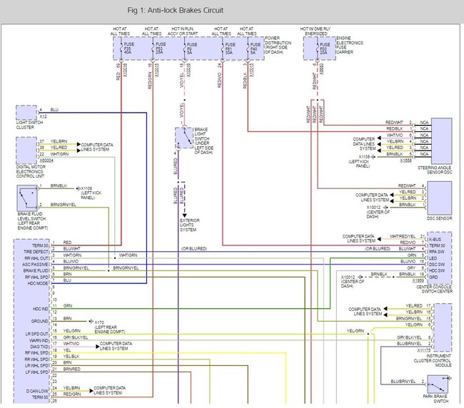Image resolution: width=464 pixels, height=408 pixels.
Task: Click the 'Fig 1: Anti-lock Brakes Circuit' title
Action: coord(175,11)
